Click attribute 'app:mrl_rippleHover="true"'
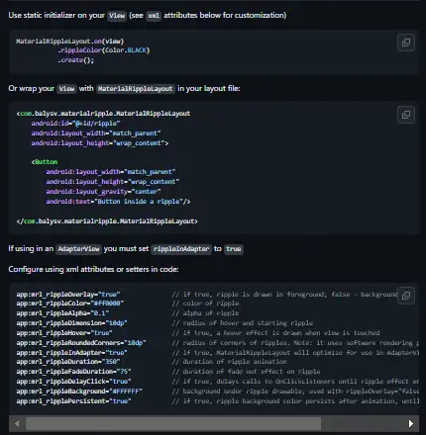This screenshot has width=426, height=435. click(x=64, y=333)
